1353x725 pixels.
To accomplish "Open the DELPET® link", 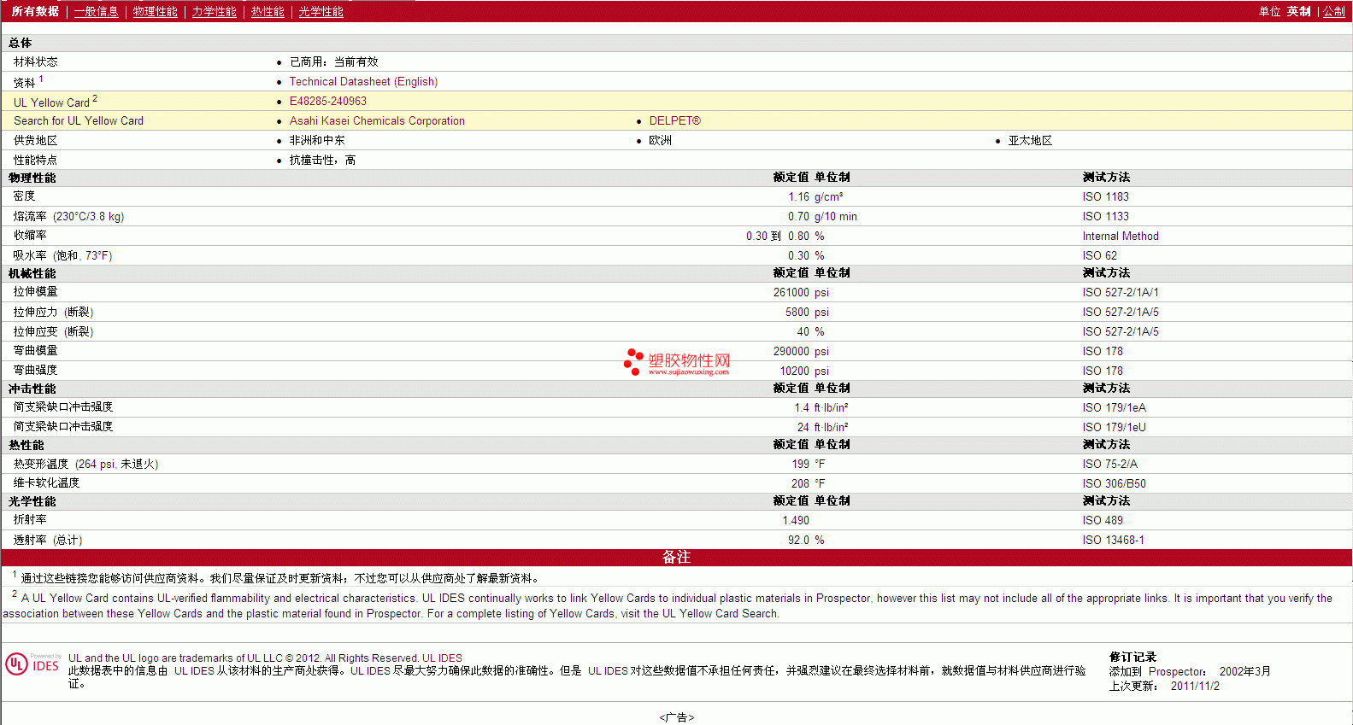I will tap(675, 120).
